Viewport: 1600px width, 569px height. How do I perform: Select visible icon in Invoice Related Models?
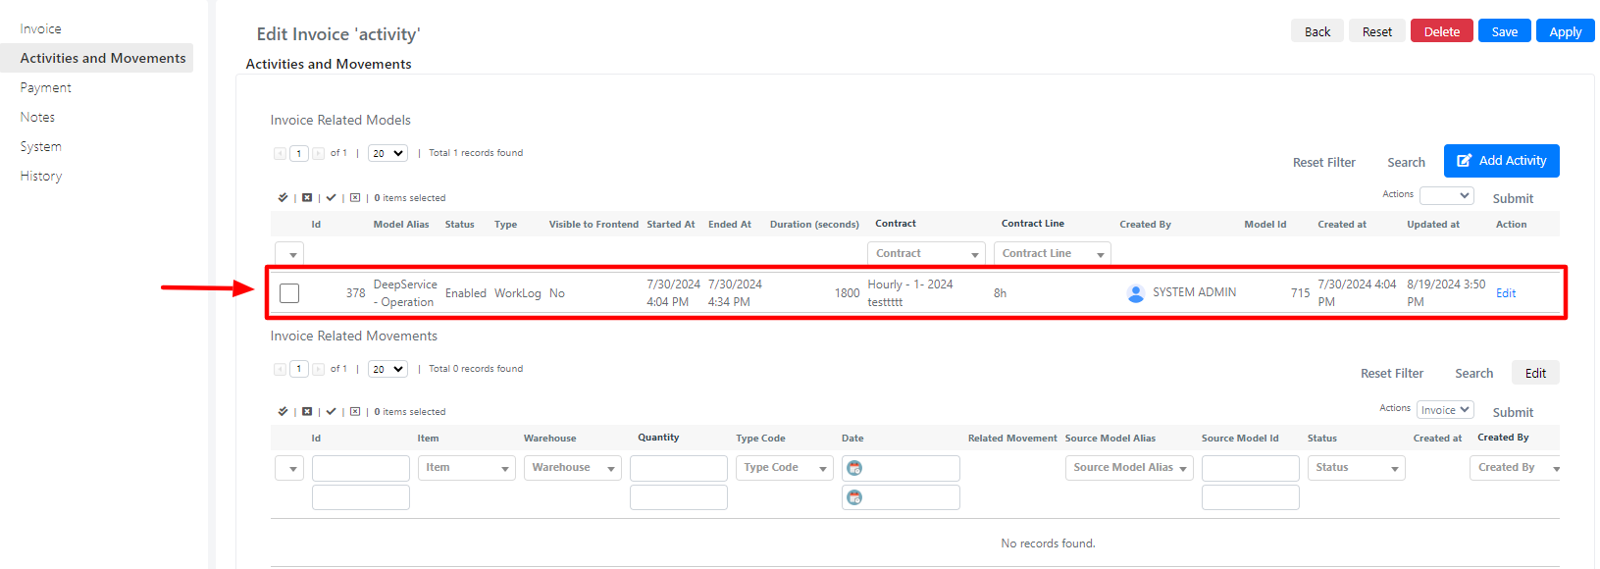pyautogui.click(x=332, y=197)
